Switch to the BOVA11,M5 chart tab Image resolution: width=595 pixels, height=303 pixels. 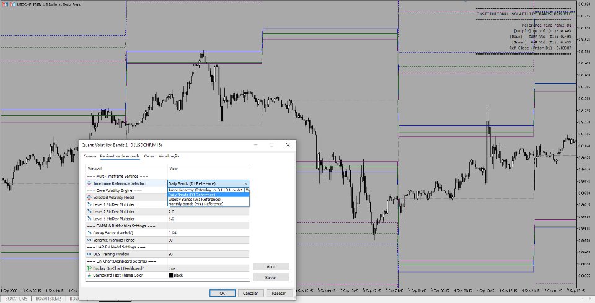(x=16, y=299)
